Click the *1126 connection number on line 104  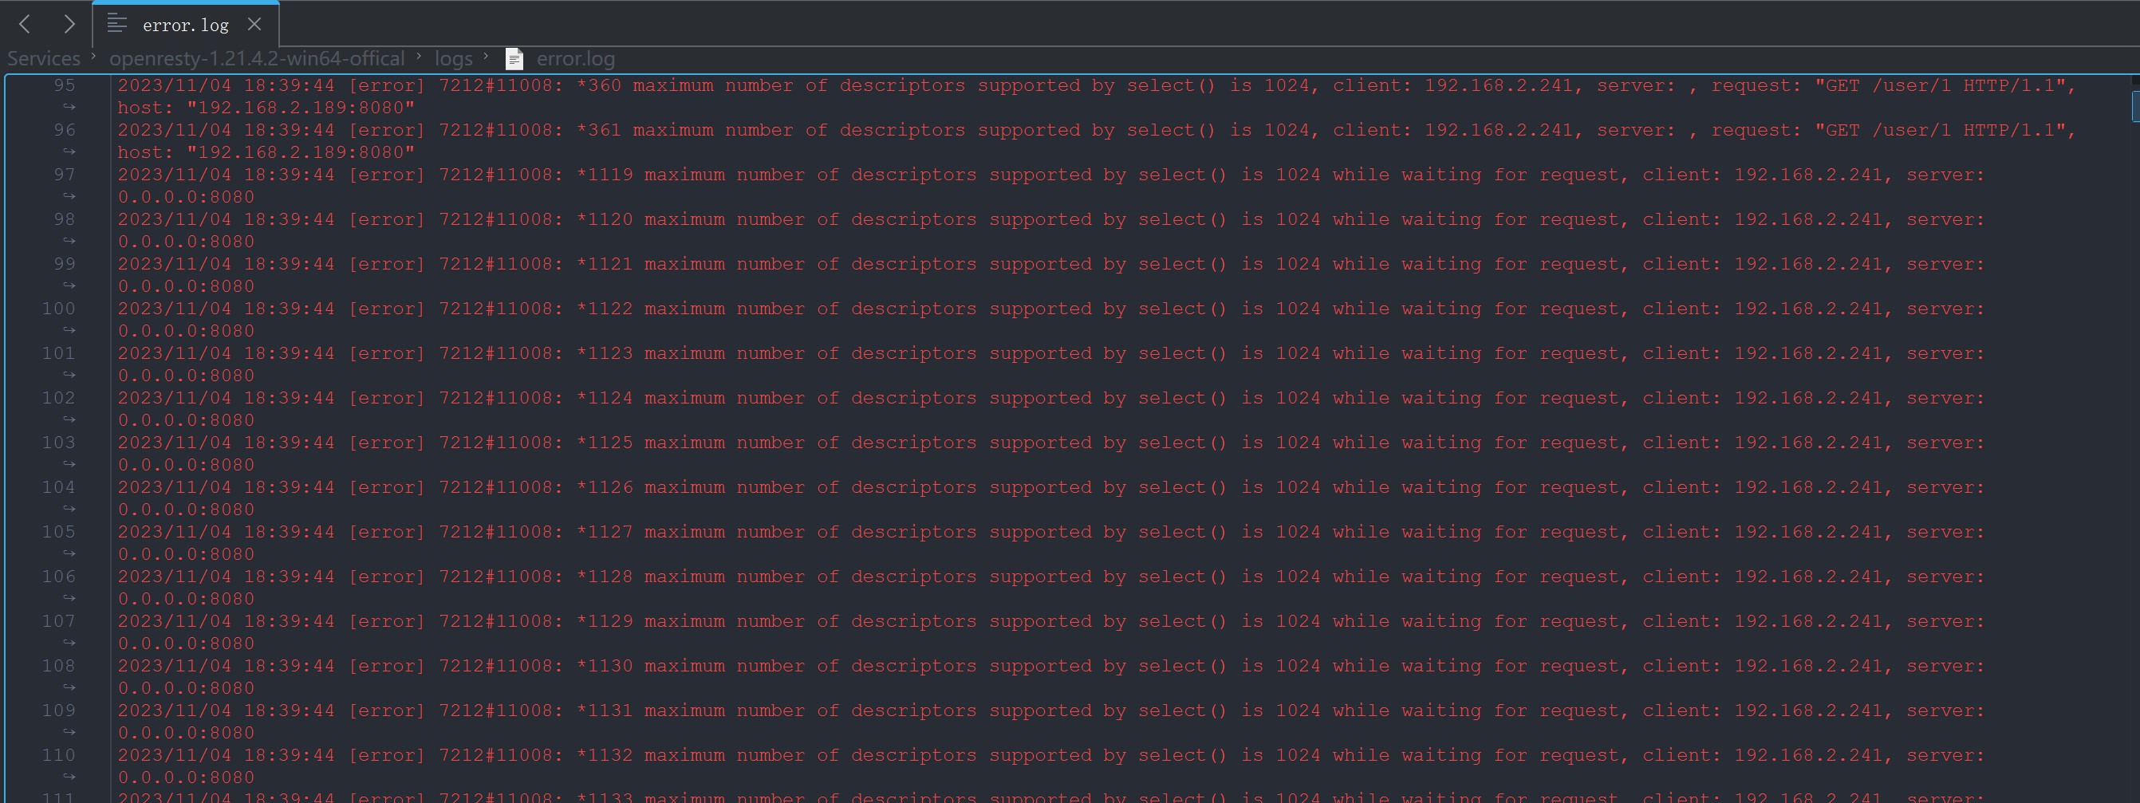605,487
